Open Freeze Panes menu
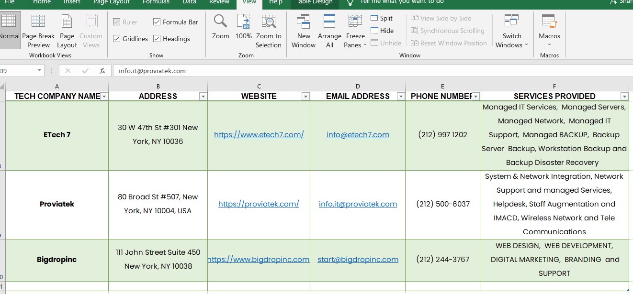The width and height of the screenshot is (633, 294). [x=355, y=31]
